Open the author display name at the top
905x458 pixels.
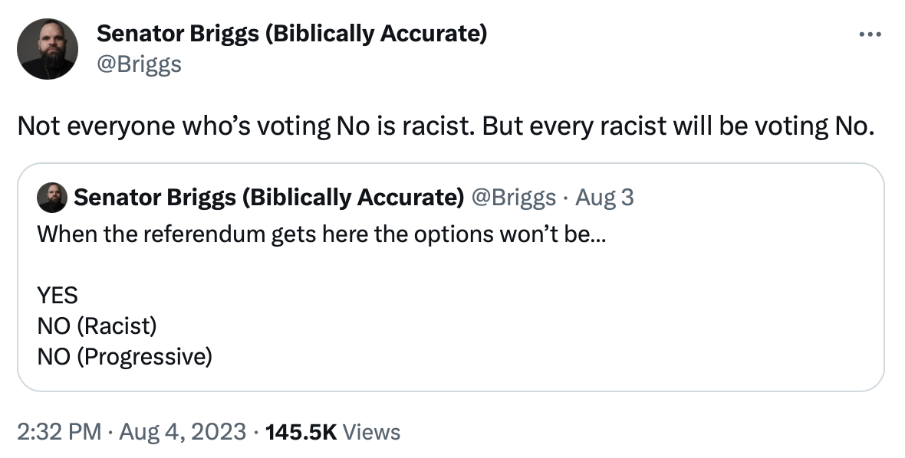tap(291, 34)
